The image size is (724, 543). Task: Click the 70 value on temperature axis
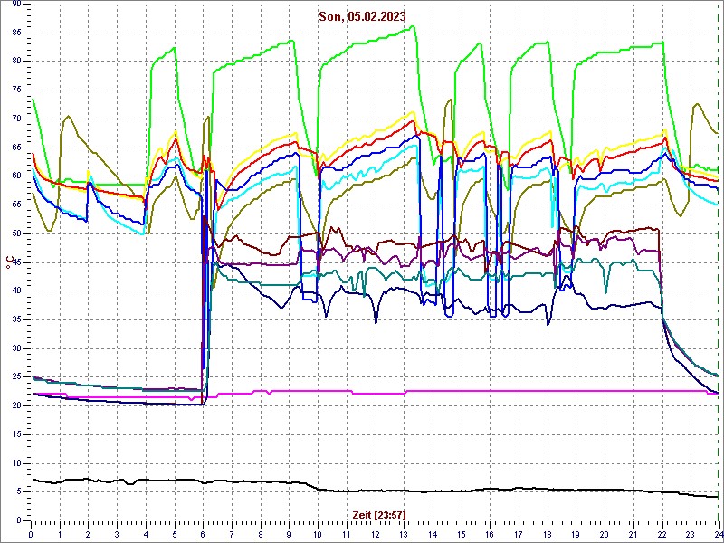(16, 119)
